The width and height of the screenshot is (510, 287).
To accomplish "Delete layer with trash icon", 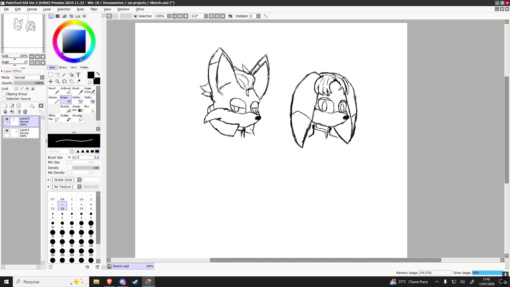I will (25, 112).
